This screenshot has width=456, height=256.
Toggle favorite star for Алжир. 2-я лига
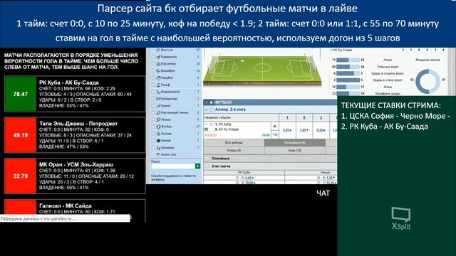[x=212, y=110]
